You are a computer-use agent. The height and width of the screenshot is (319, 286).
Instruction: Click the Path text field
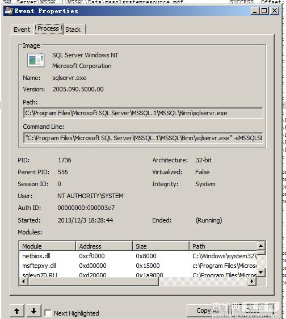(143, 113)
